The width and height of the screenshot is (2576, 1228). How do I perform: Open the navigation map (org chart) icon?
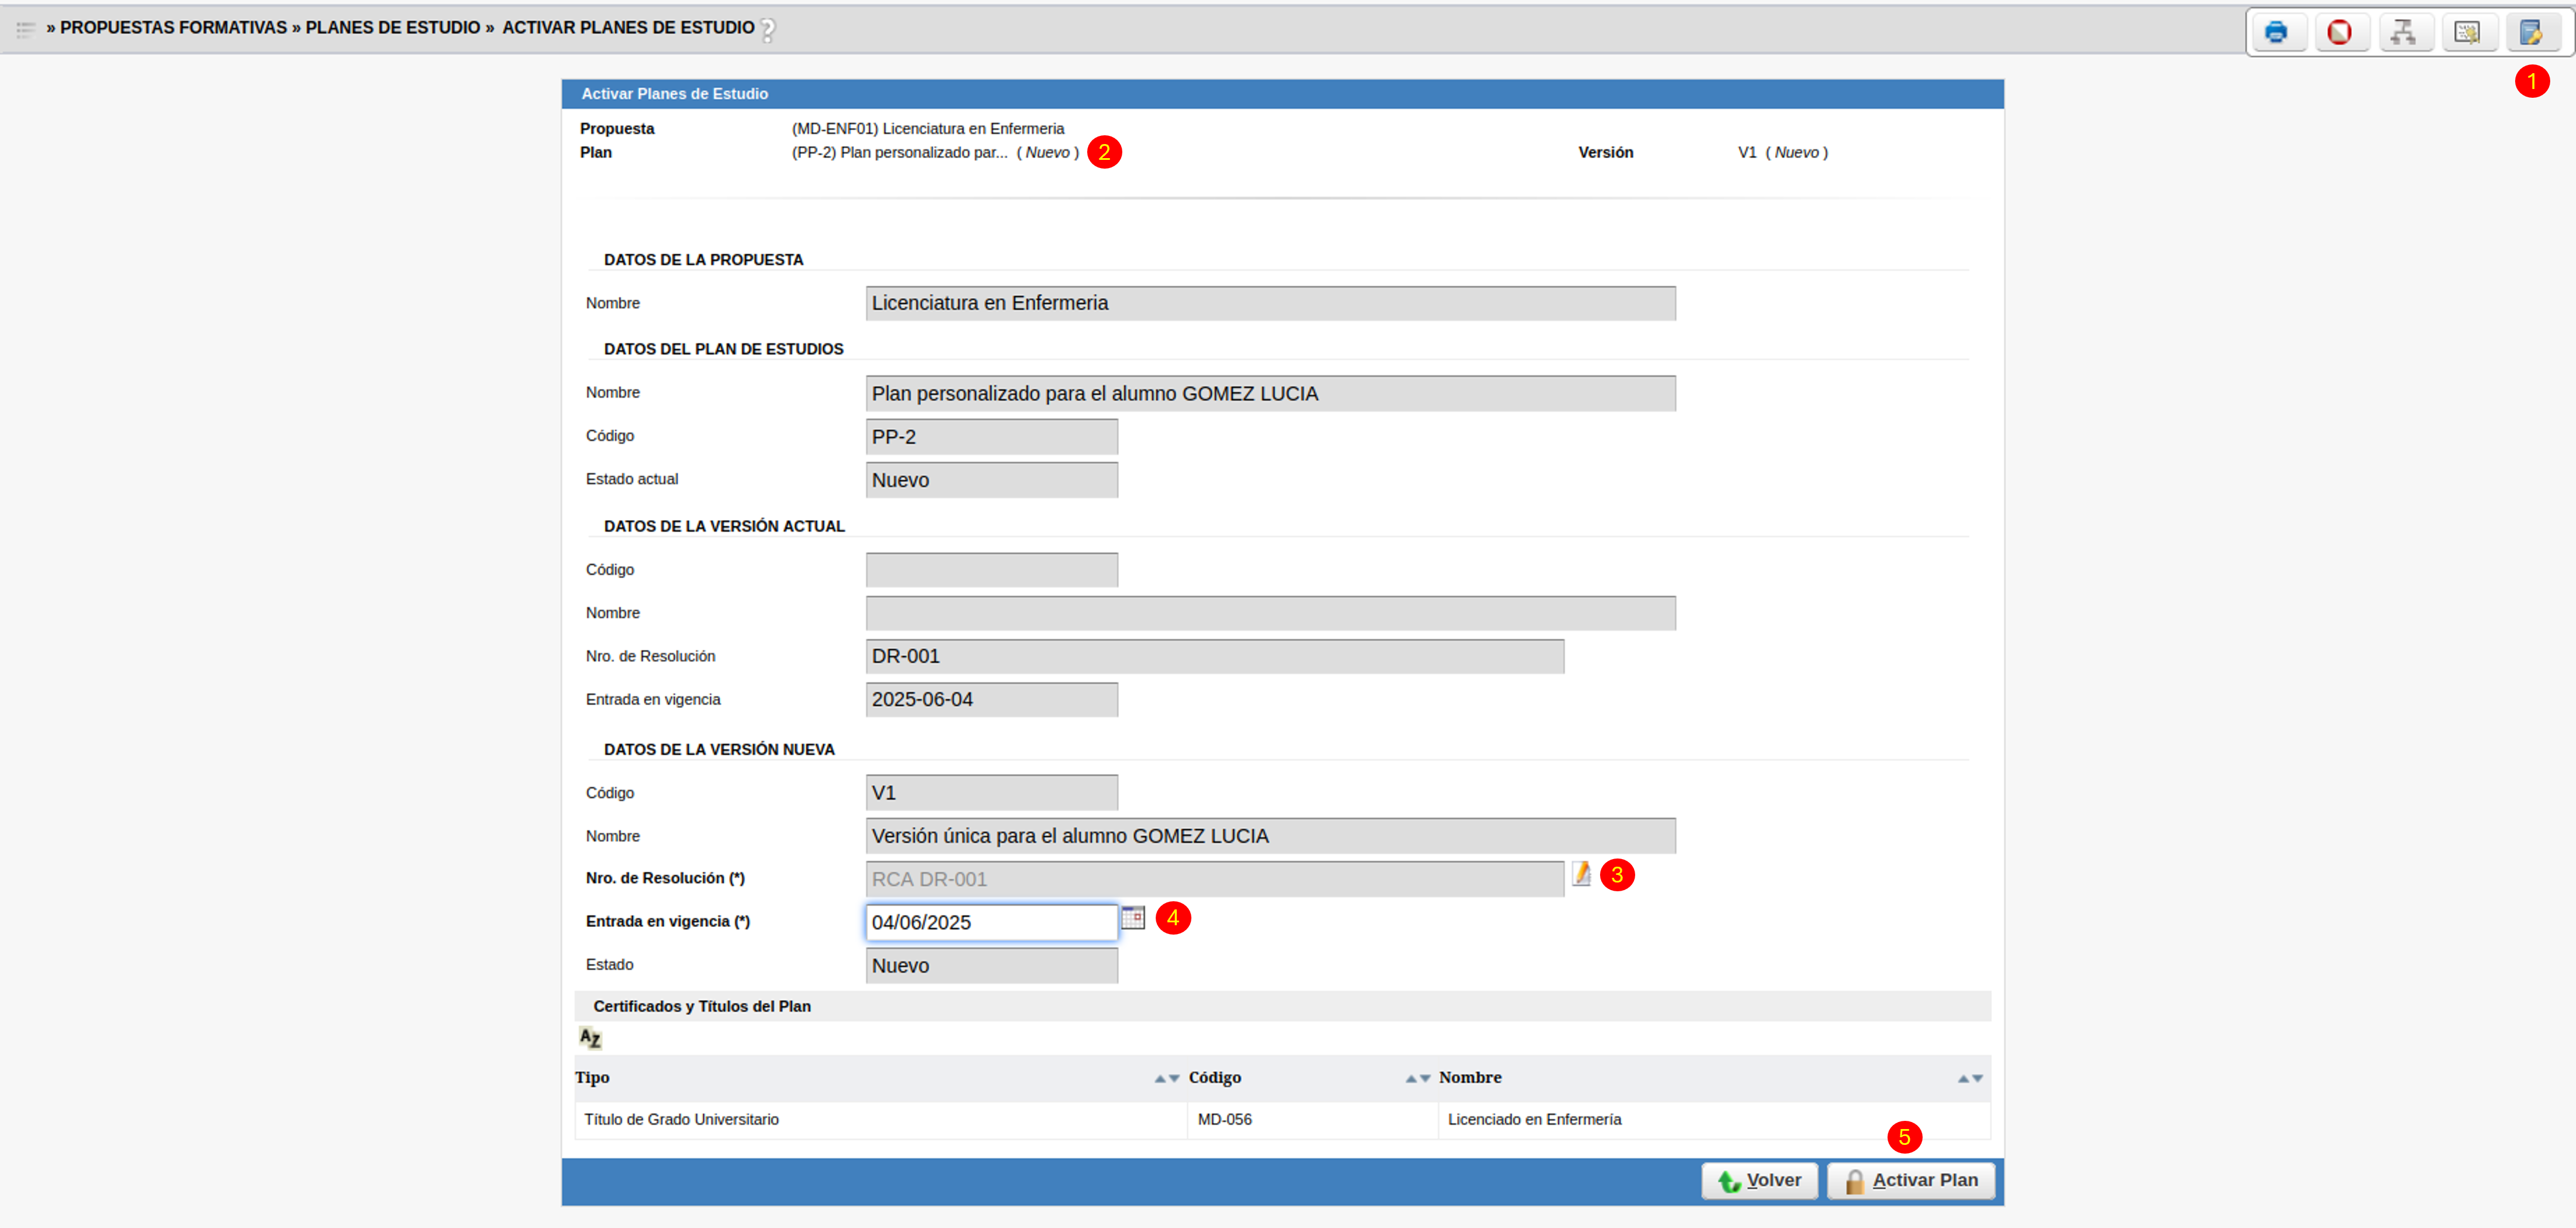[x=2405, y=32]
